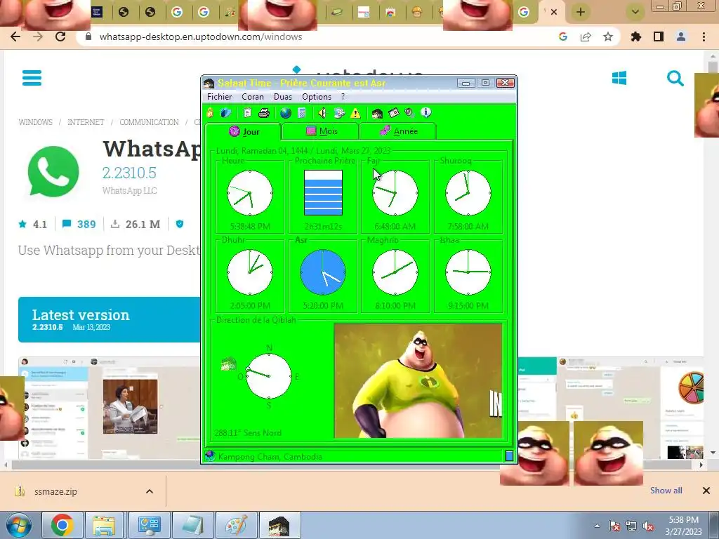Click the page scroll-down arrow
The height and width of the screenshot is (539, 719).
point(713,453)
